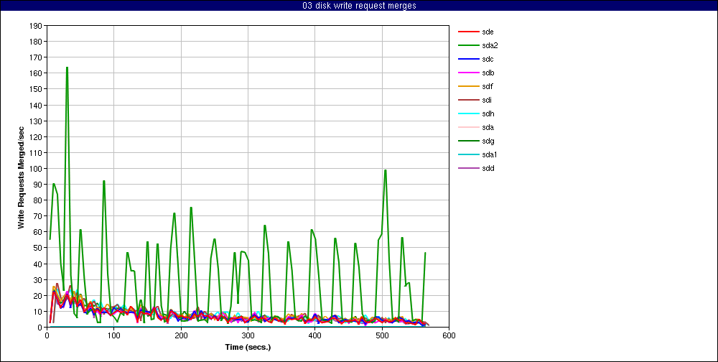Select the sda1 legend label
Viewport: 718px width, 362px height.
point(490,154)
